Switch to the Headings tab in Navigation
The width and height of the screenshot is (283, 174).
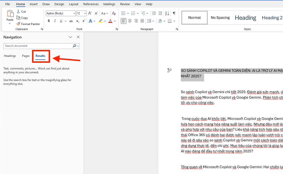coord(10,56)
